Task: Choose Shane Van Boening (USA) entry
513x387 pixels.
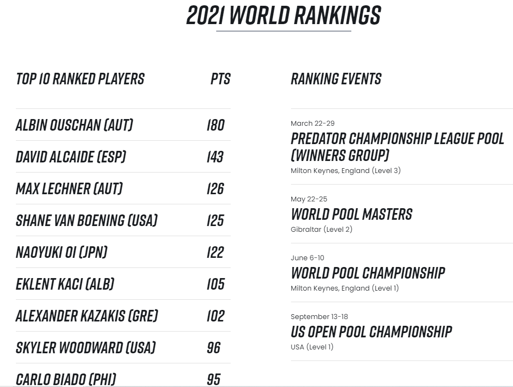Action: coord(123,220)
